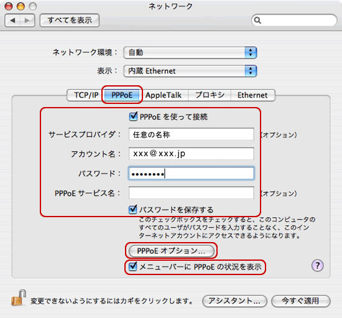This screenshot has height=318, width=342.
Task: Go back with the left arrow button
Action: point(12,21)
